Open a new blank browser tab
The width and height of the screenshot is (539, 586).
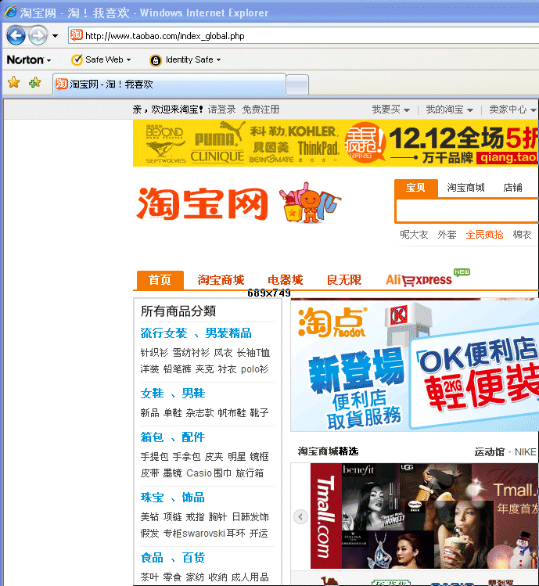click(x=297, y=84)
